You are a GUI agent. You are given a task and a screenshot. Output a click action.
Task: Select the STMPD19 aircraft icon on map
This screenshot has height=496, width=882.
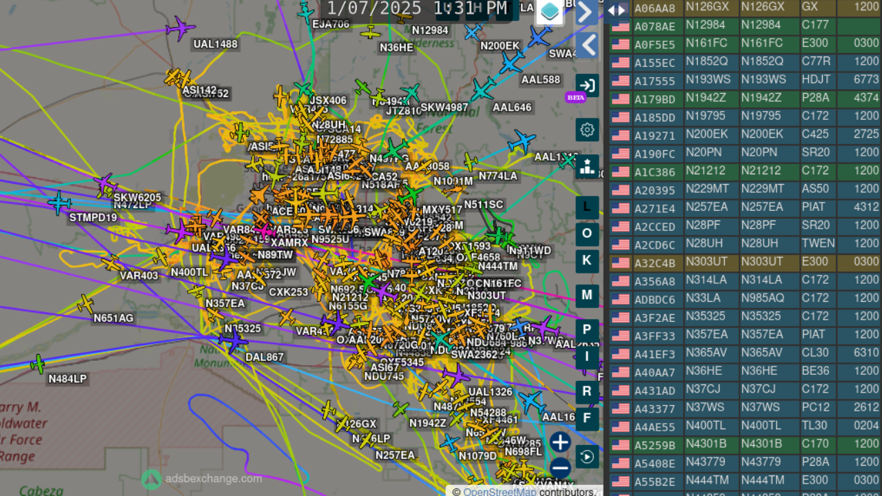tap(60, 203)
